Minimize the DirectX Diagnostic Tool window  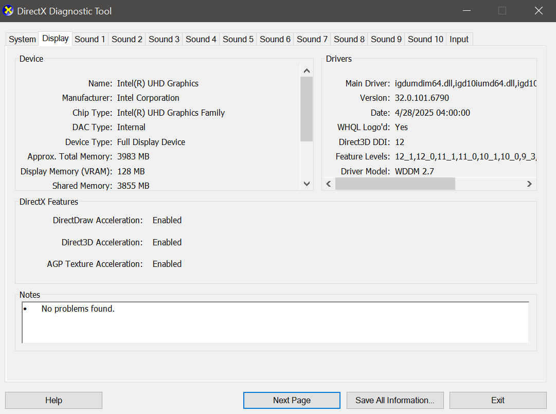(467, 11)
